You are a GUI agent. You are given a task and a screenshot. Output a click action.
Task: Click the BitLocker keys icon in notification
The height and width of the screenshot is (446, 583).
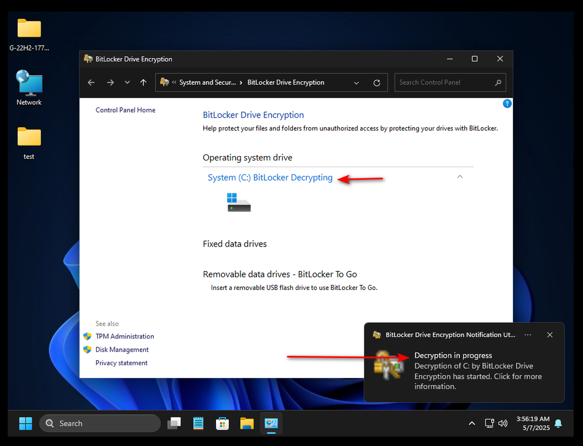coord(389,365)
